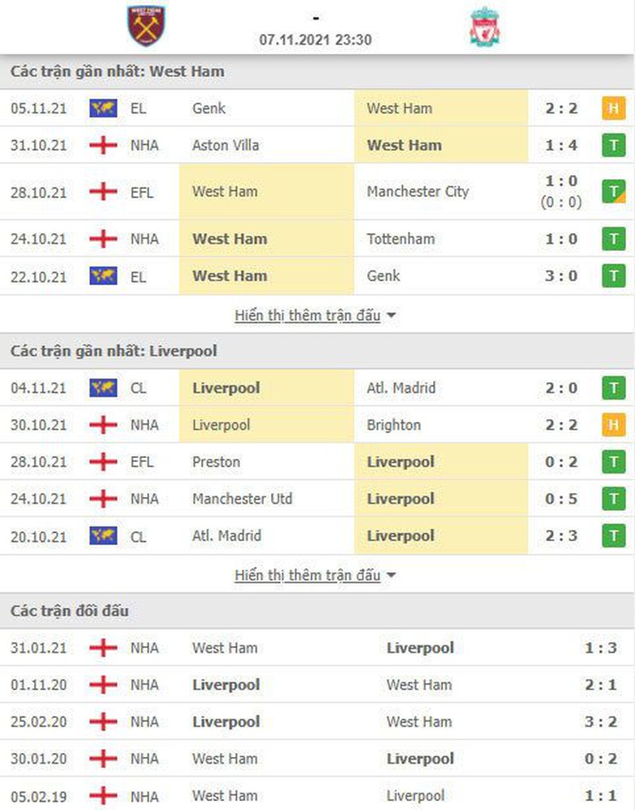
Task: Expand more Liverpool matches
Action: pos(307,575)
